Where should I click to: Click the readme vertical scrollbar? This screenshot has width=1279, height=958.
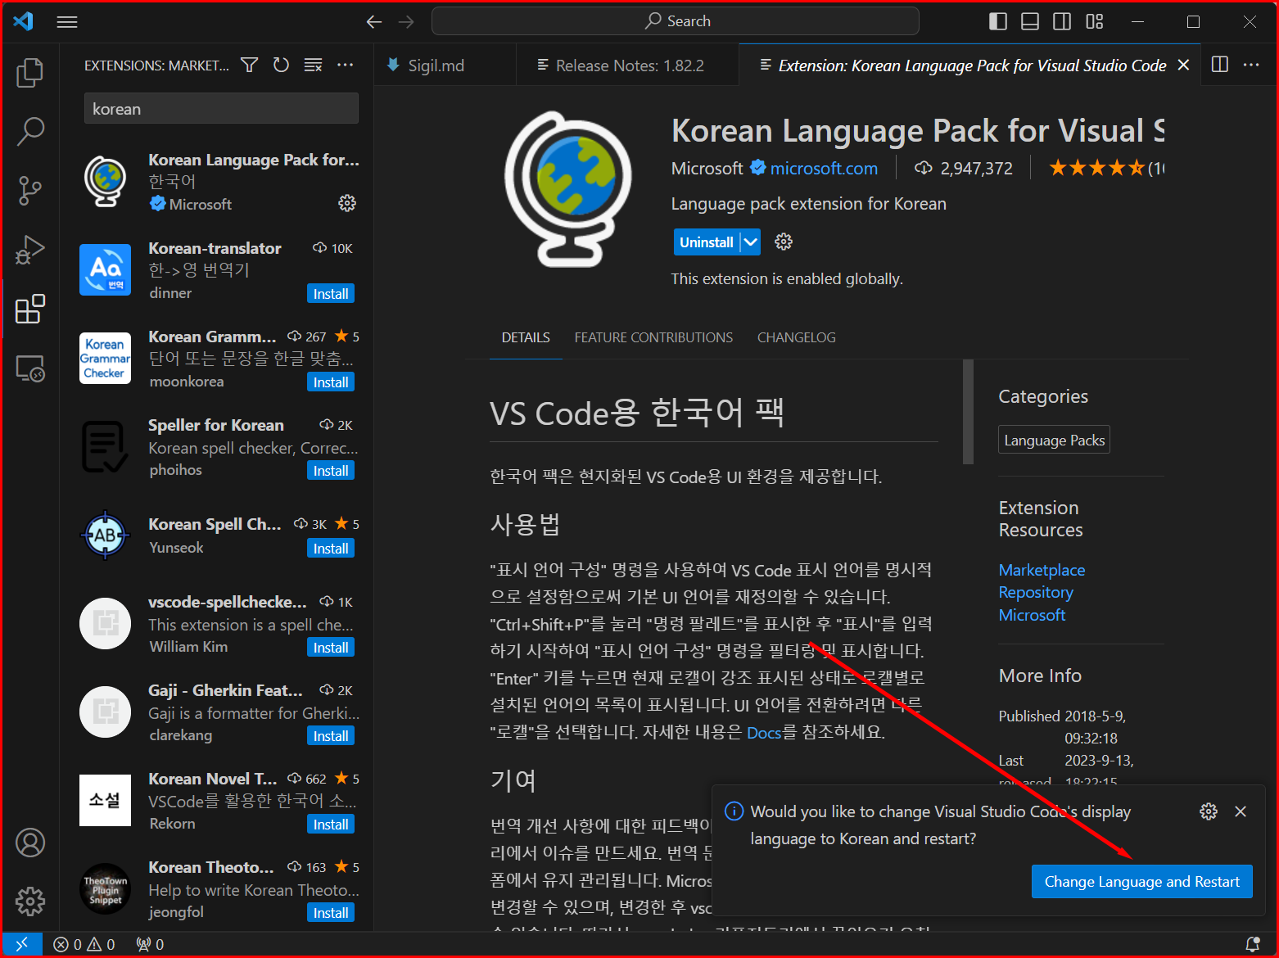[x=968, y=412]
